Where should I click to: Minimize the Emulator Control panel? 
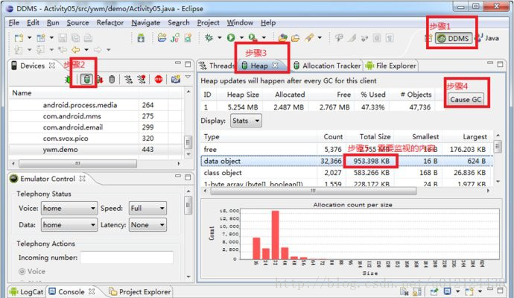coord(178,176)
